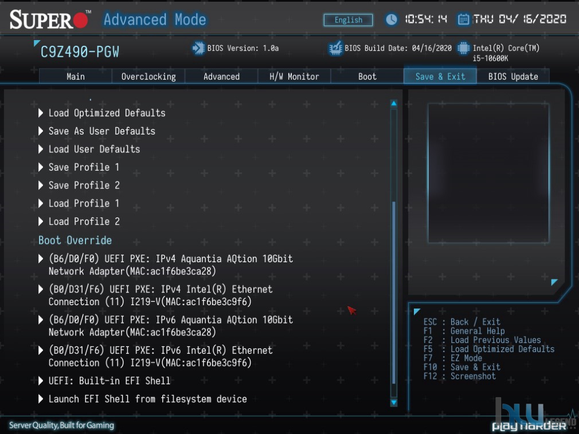Click the arrow beside Load Profile 2

pos(41,221)
